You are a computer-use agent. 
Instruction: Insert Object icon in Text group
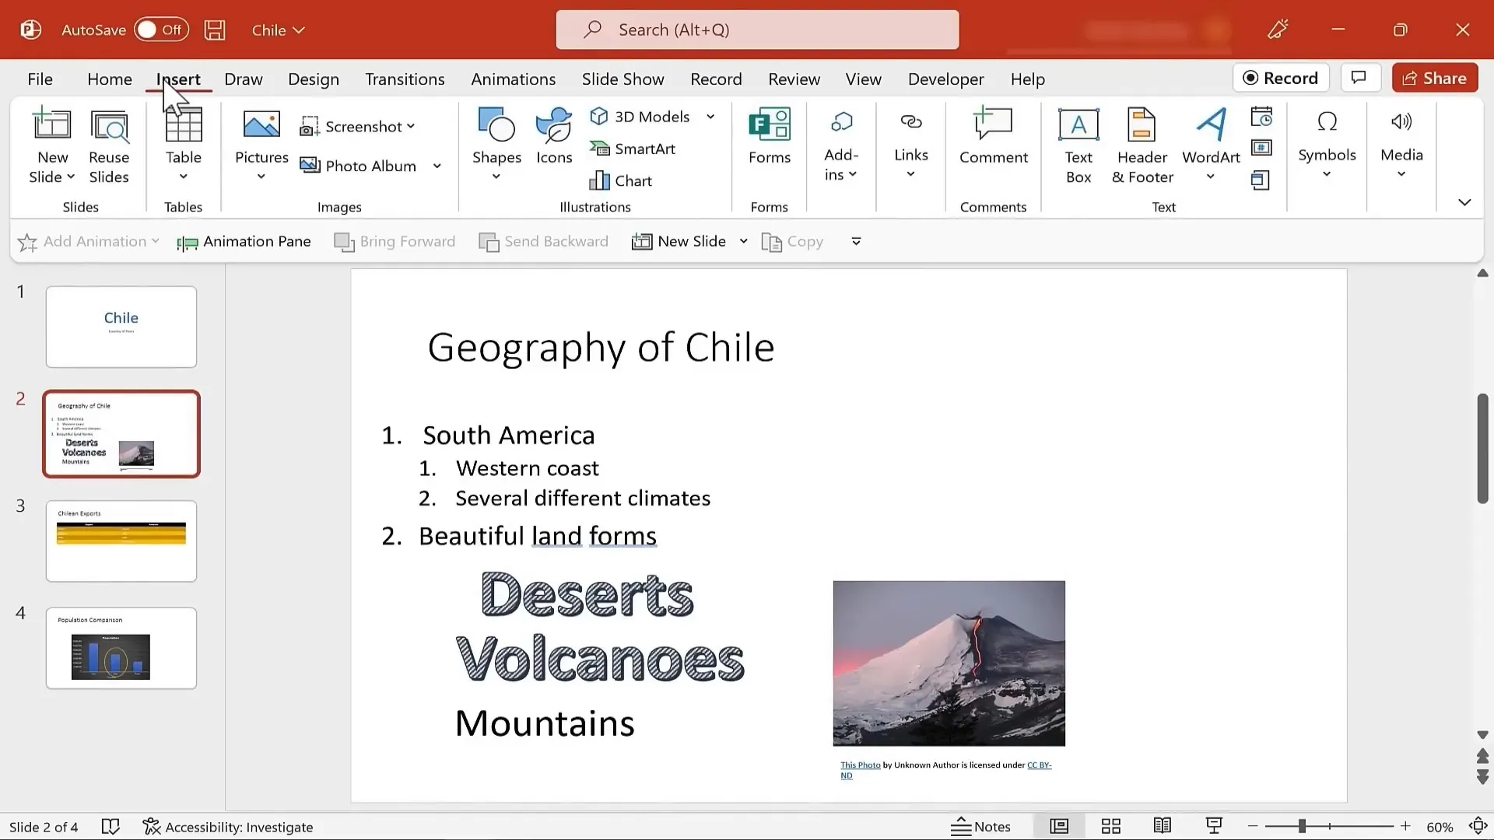coord(1261,180)
